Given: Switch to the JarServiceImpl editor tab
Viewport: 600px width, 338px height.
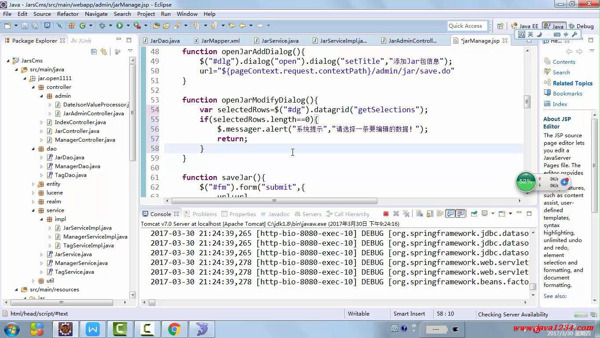Looking at the screenshot, I should pos(339,40).
